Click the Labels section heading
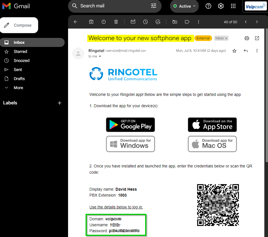This screenshot has height=237, width=268. 10,103
